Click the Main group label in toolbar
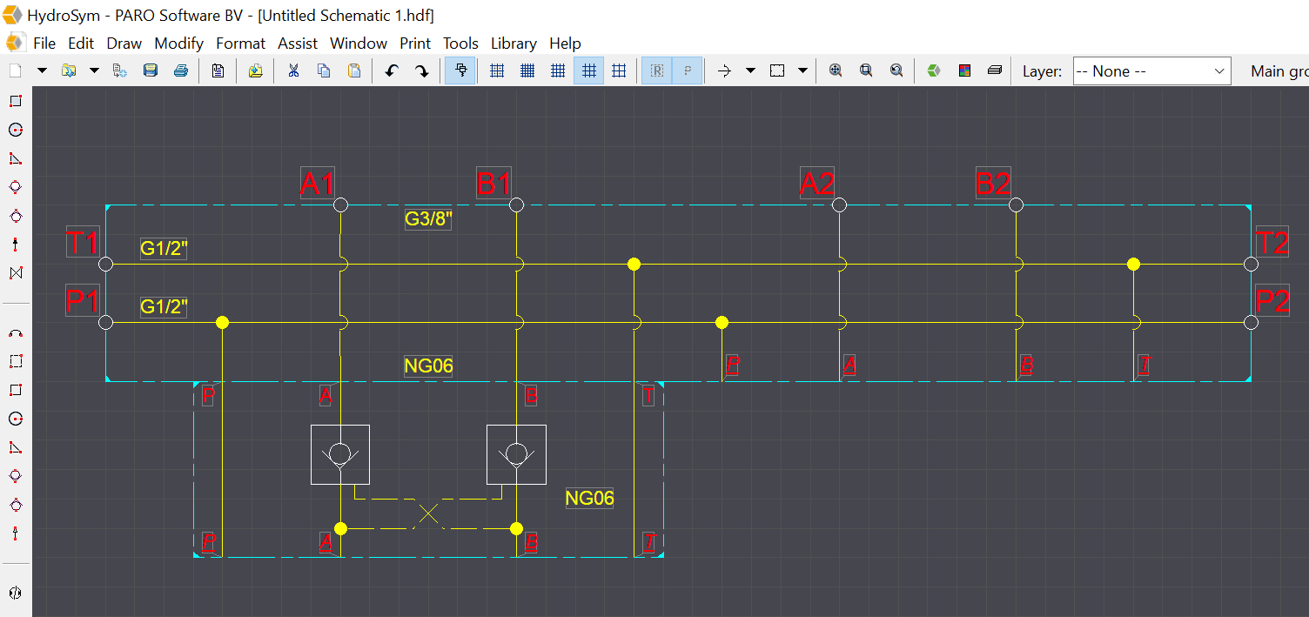This screenshot has width=1309, height=617. (1279, 71)
